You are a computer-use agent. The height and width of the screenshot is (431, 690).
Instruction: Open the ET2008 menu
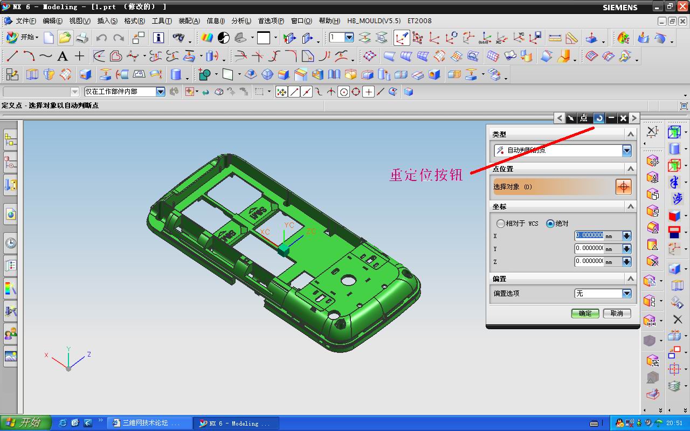coord(419,21)
